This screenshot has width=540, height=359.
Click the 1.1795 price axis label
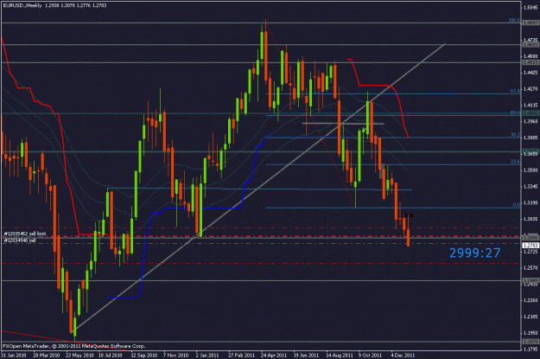click(530, 349)
